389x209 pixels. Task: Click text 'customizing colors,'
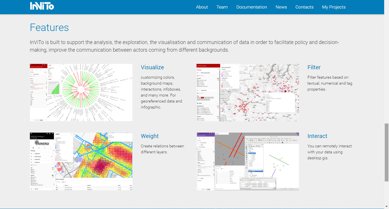pos(158,77)
